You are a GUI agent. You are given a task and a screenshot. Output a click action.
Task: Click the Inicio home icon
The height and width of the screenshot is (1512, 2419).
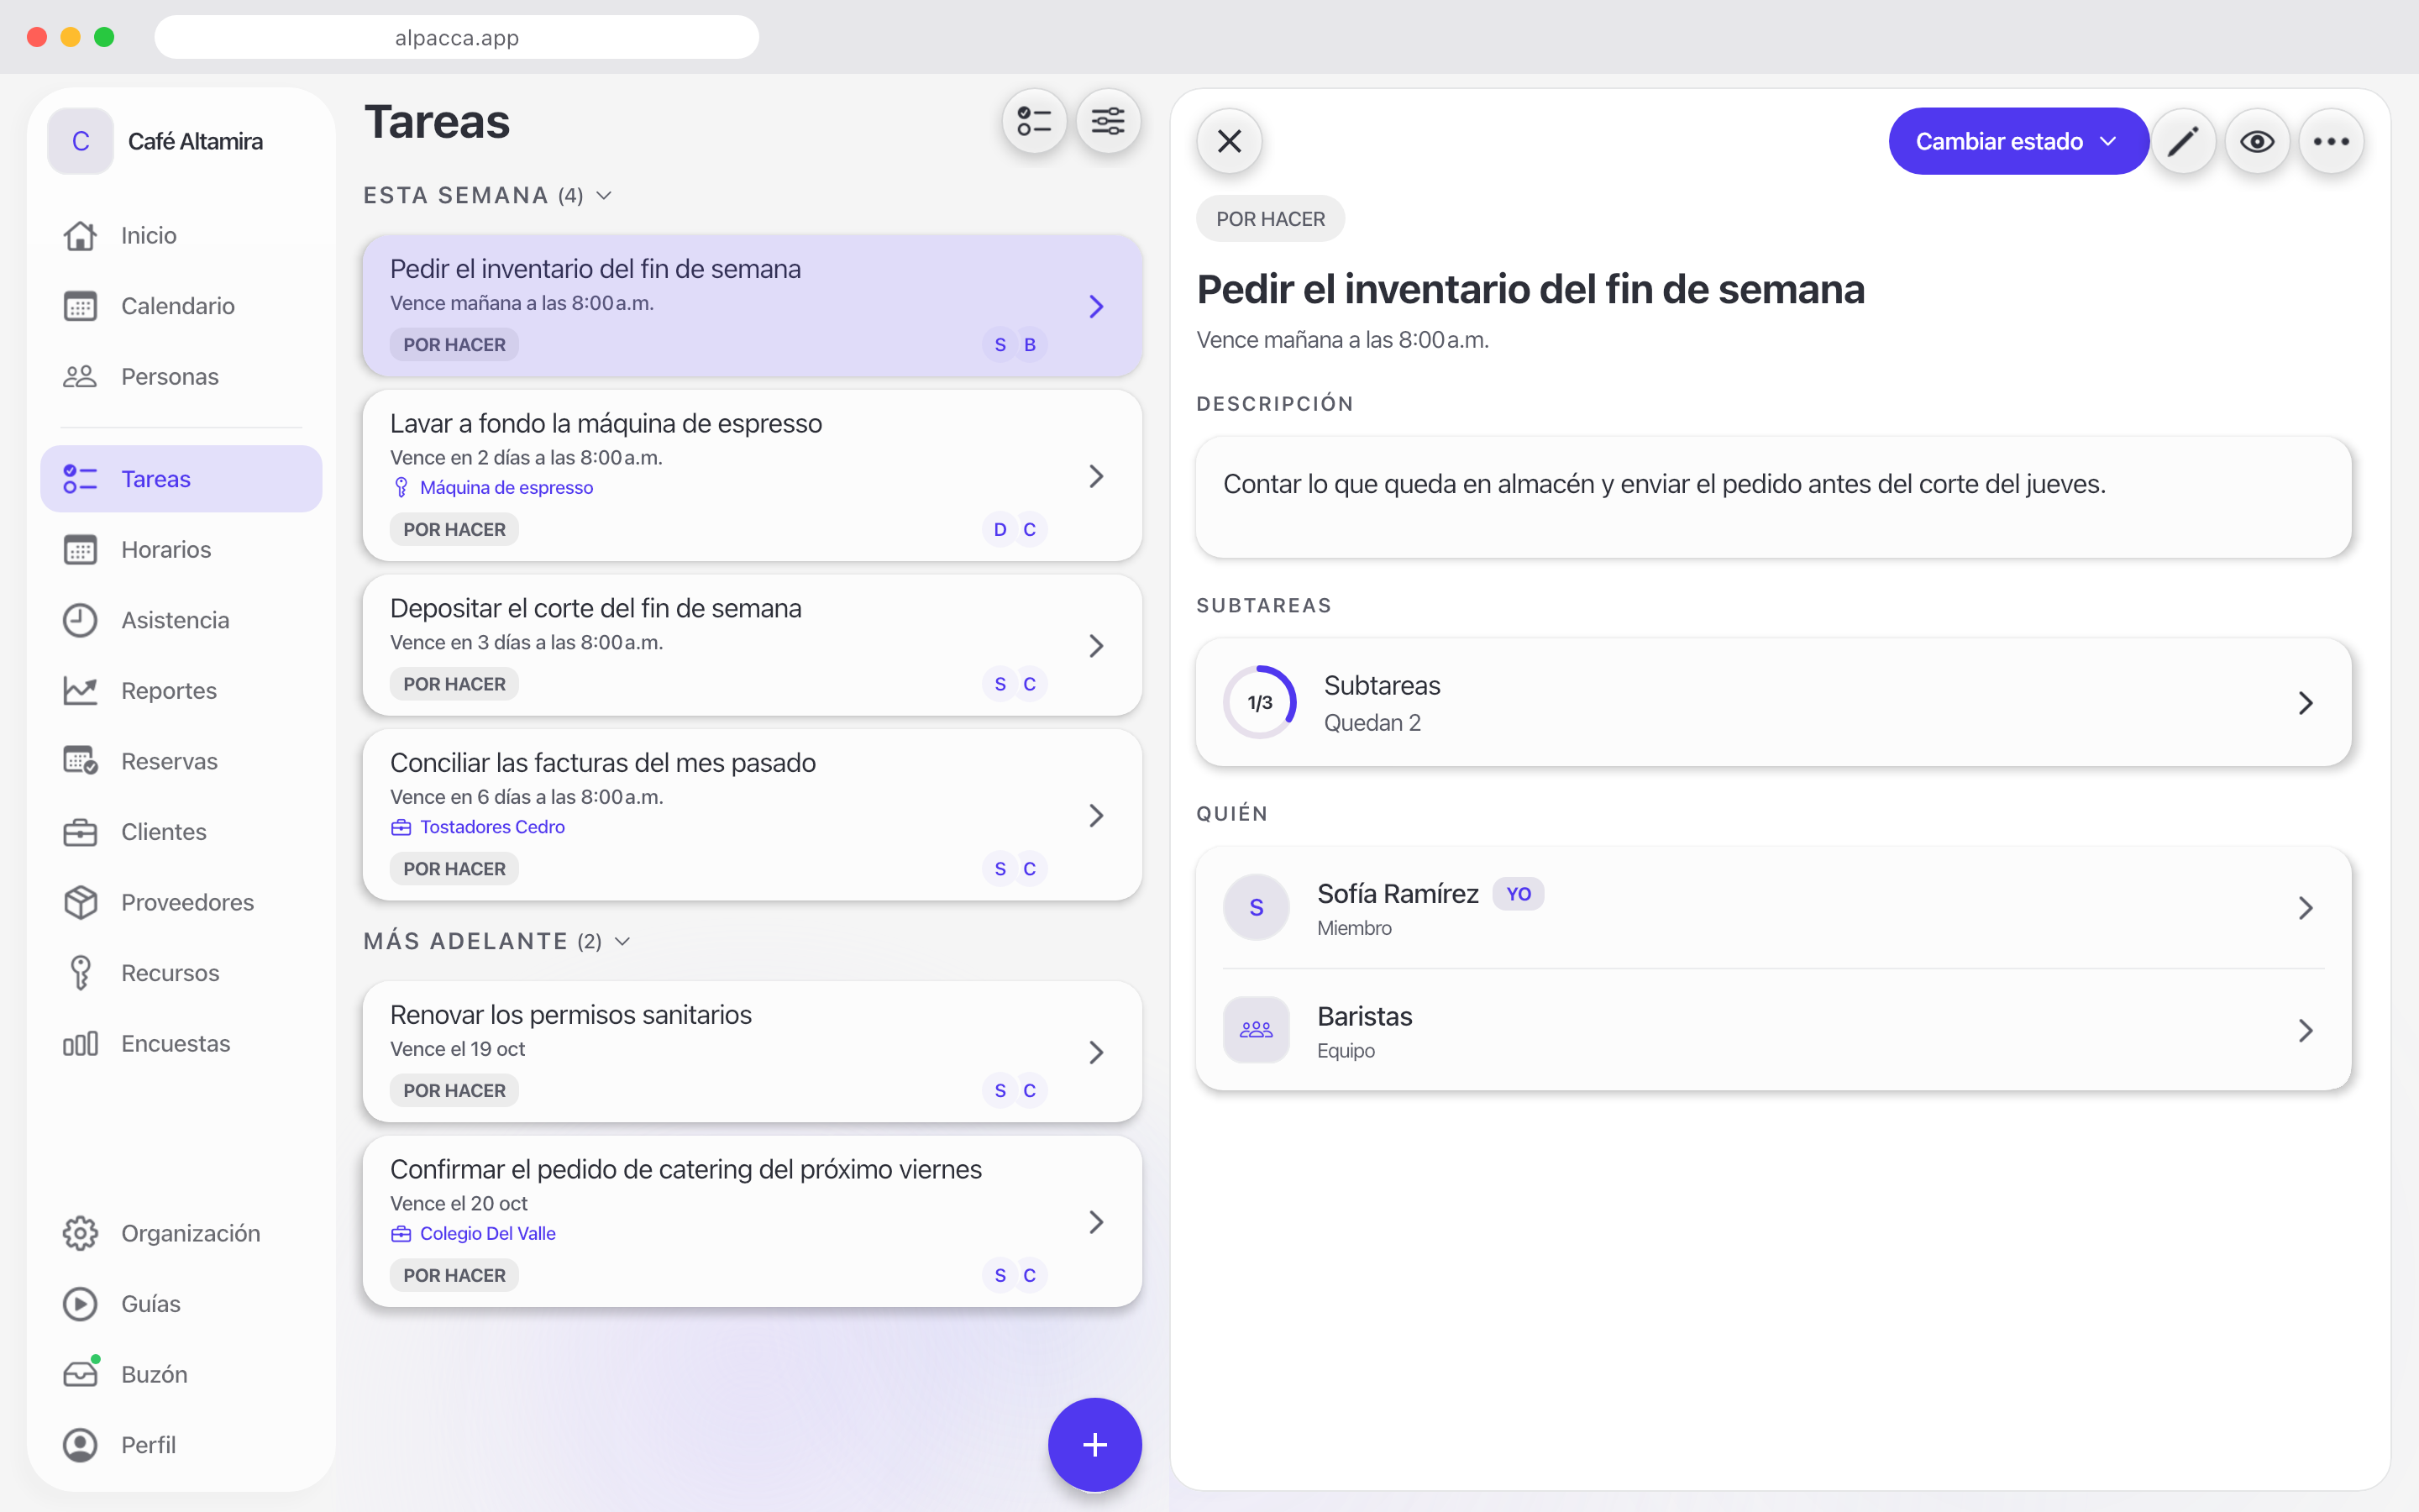(80, 235)
